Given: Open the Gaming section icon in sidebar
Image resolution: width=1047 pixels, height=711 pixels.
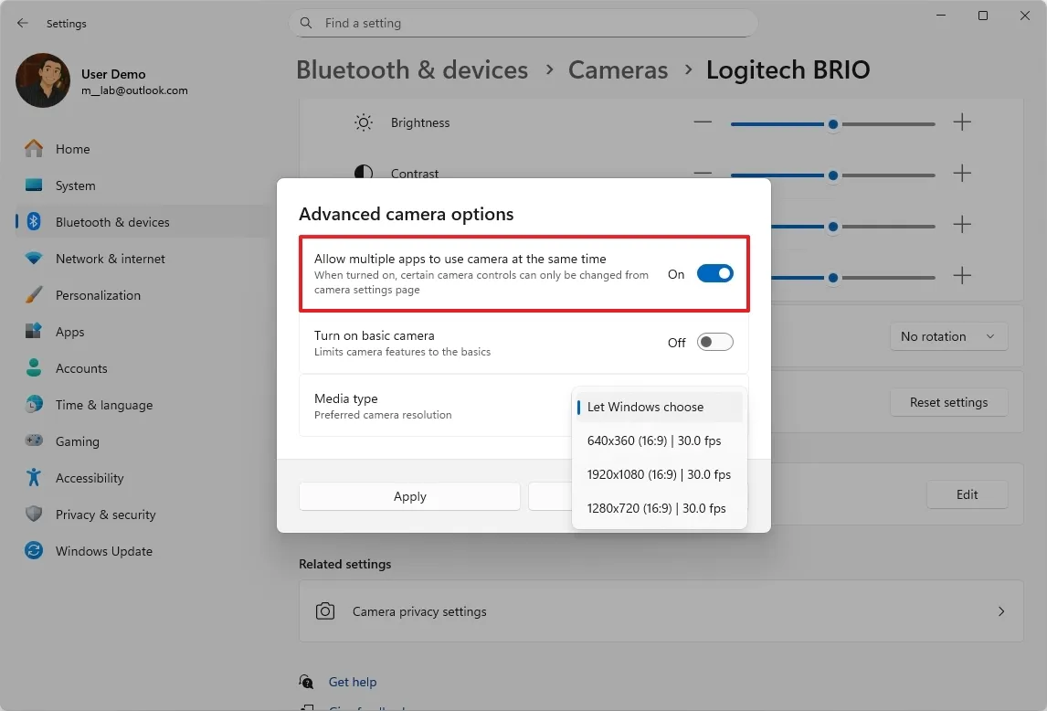Looking at the screenshot, I should point(32,441).
